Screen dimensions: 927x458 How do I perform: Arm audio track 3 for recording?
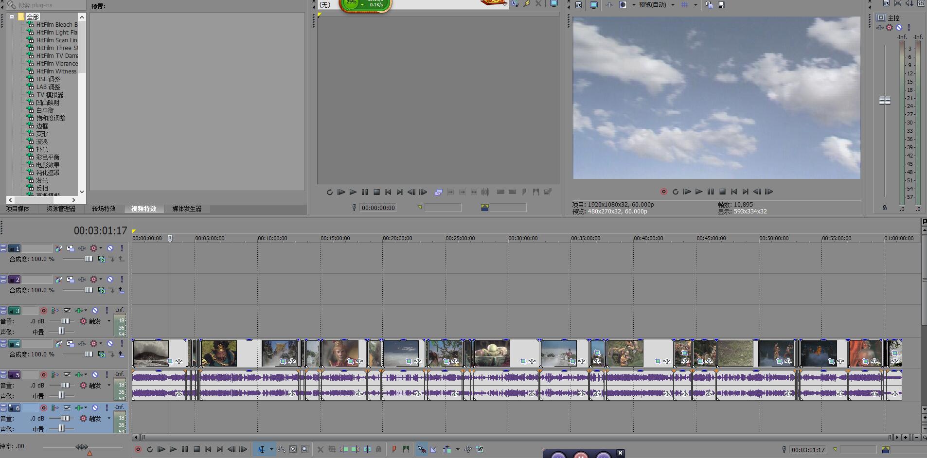(44, 311)
